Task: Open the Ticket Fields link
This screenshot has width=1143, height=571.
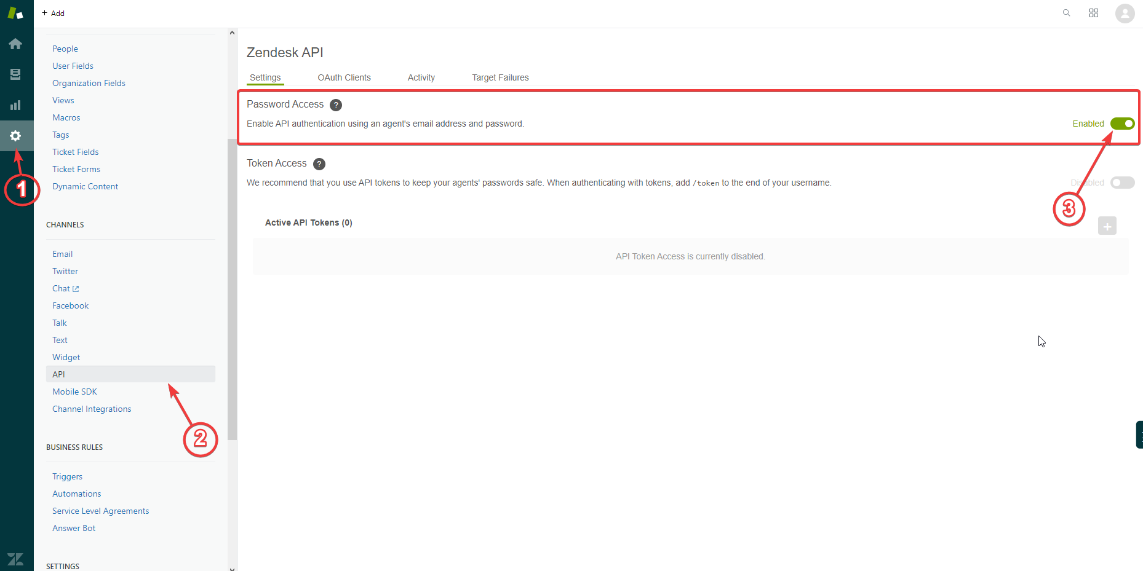Action: click(x=76, y=152)
